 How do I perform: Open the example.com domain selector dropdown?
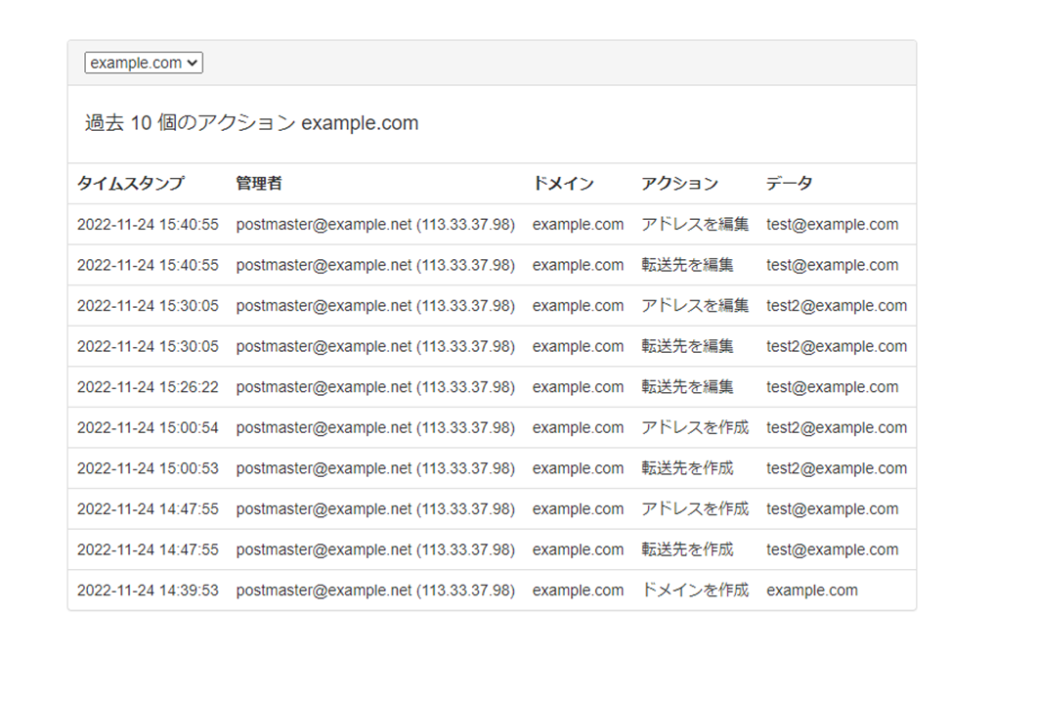tap(143, 63)
